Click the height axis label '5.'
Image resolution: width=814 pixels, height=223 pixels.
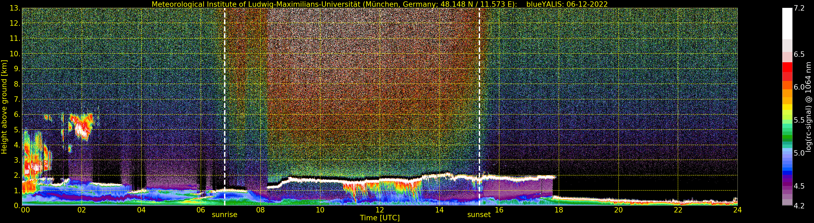pos(17,130)
